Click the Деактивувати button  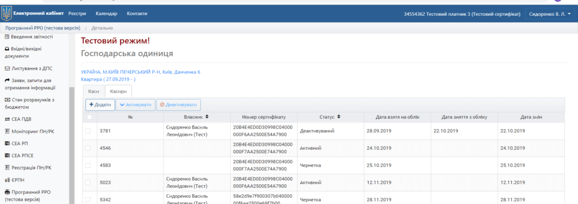tap(178, 105)
